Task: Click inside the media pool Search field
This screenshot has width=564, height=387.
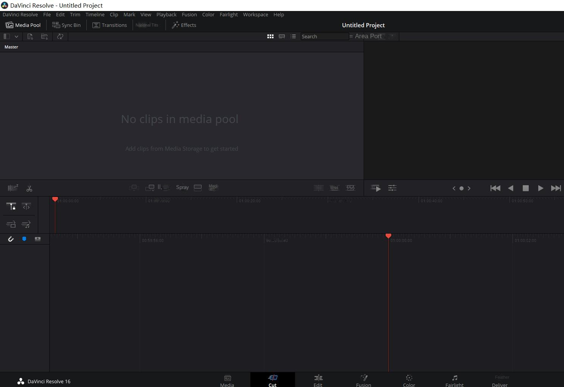Action: 324,36
